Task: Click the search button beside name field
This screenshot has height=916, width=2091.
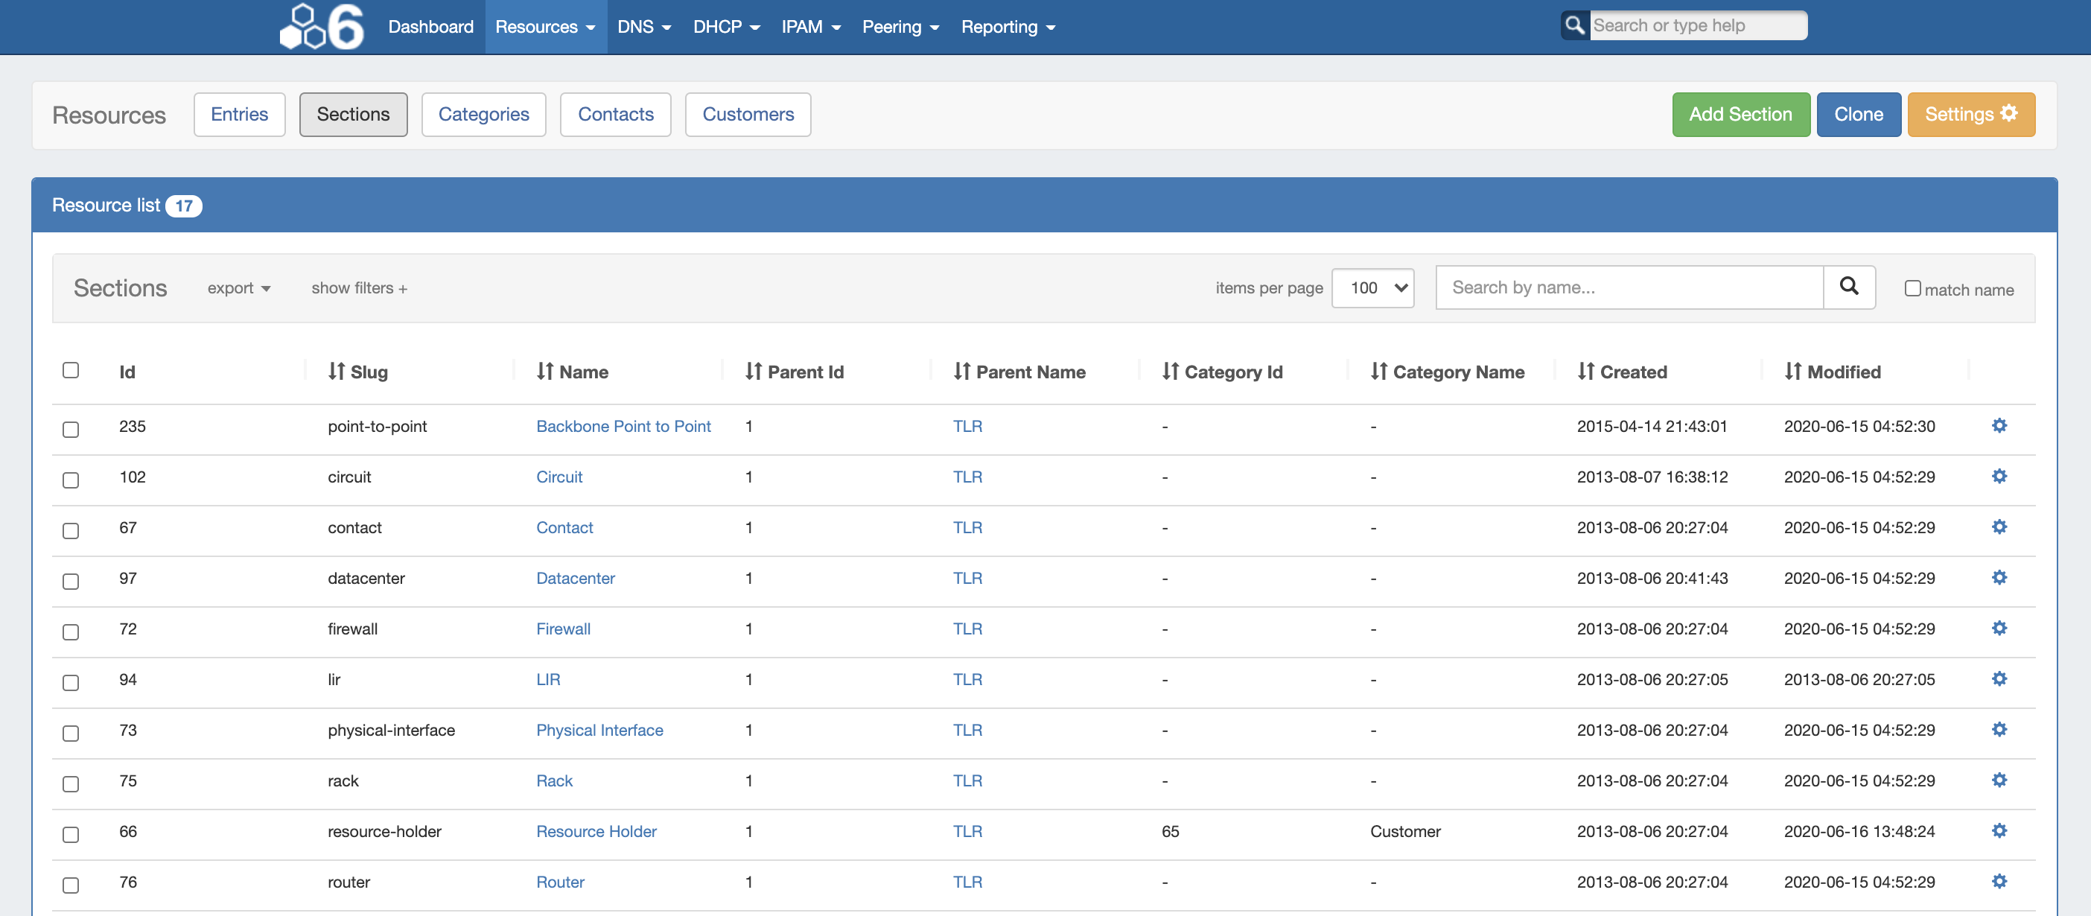Action: click(1848, 287)
